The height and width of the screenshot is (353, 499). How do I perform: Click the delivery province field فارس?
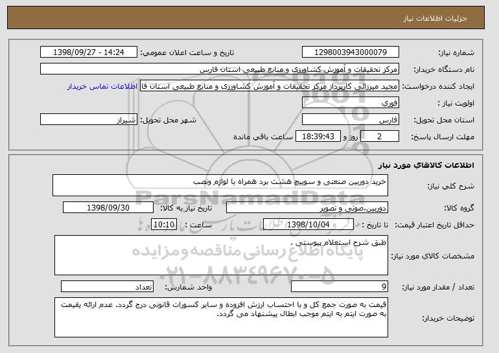click(351, 120)
